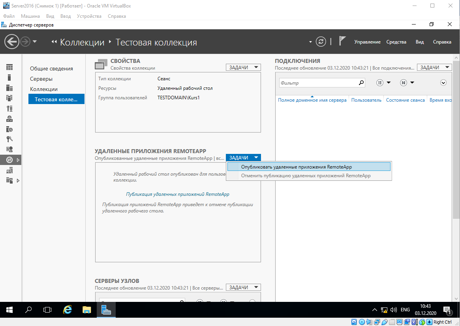The image size is (460, 326).
Task: Expand the Connections filter chevron
Action: click(443, 83)
